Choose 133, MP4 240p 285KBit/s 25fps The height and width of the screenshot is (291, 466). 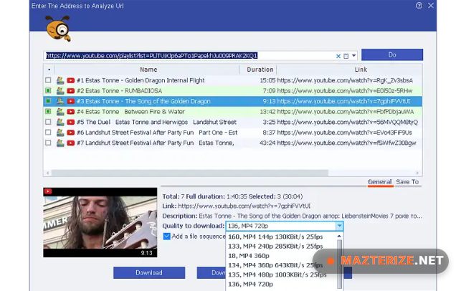click(x=275, y=247)
